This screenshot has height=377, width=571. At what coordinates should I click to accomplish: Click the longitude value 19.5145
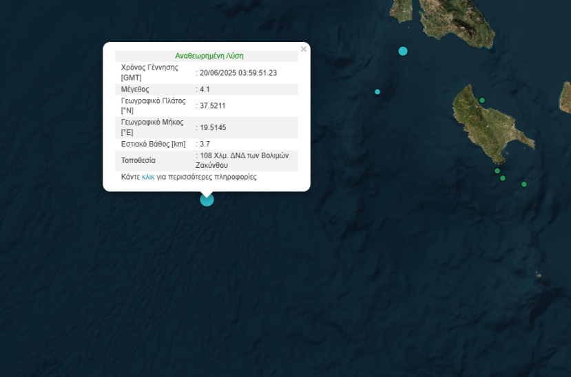coord(213,128)
